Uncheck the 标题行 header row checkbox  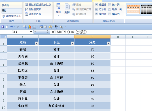pos(96,5)
